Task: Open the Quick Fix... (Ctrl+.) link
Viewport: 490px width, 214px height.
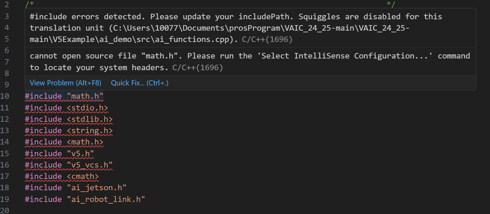Action: (140, 83)
